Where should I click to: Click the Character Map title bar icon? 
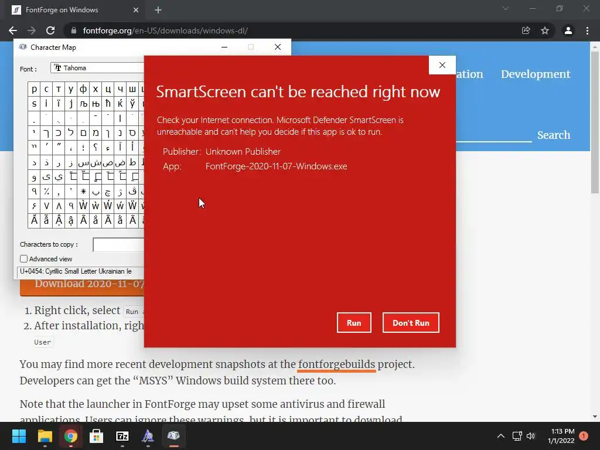(23, 47)
